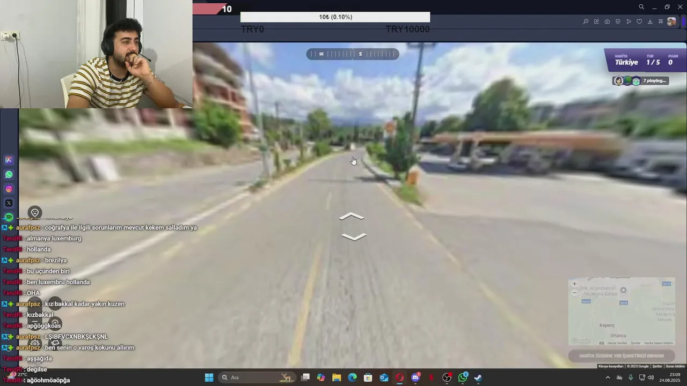Click the 'Türkiye' map name in the game panel

(626, 62)
